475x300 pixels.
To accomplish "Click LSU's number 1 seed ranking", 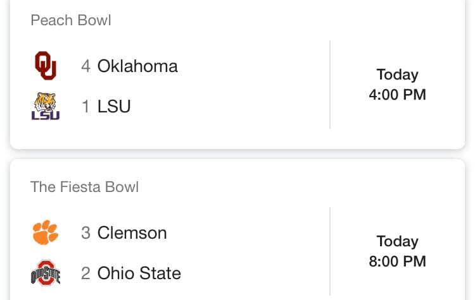I will tap(86, 106).
